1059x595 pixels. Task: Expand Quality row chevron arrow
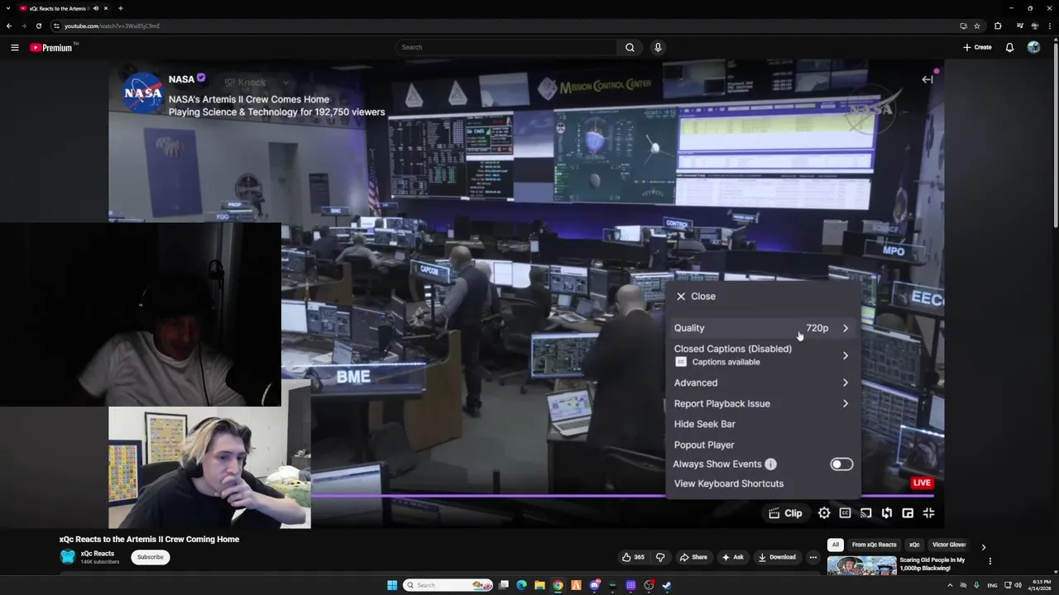pyautogui.click(x=845, y=328)
